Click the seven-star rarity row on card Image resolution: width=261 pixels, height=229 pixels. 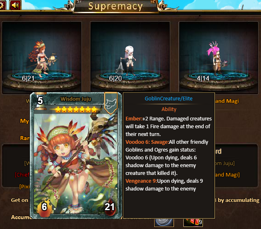tap(76, 109)
